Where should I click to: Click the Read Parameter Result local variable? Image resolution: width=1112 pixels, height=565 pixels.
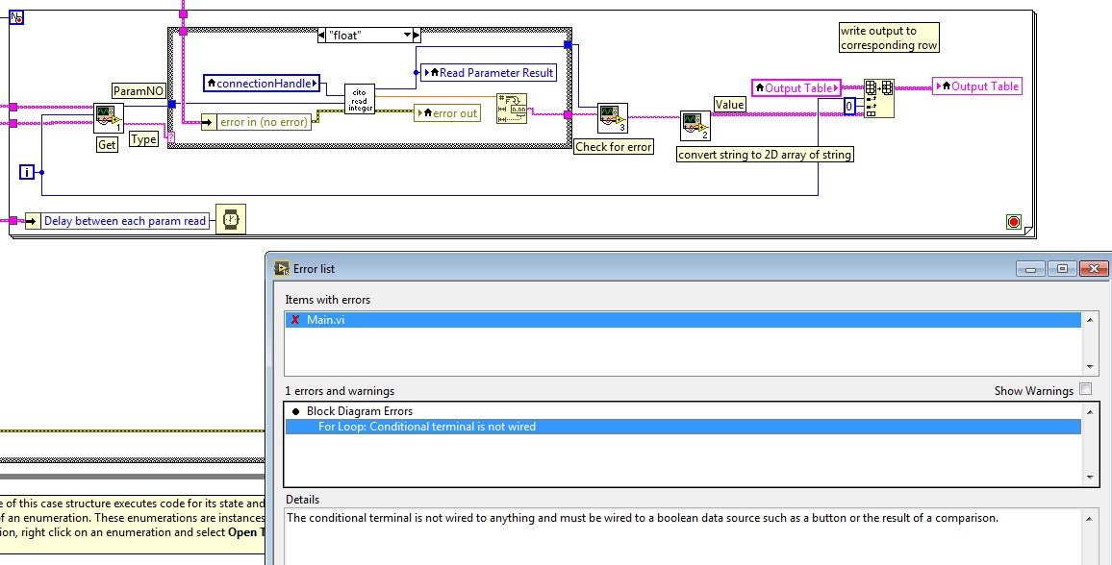(x=489, y=73)
